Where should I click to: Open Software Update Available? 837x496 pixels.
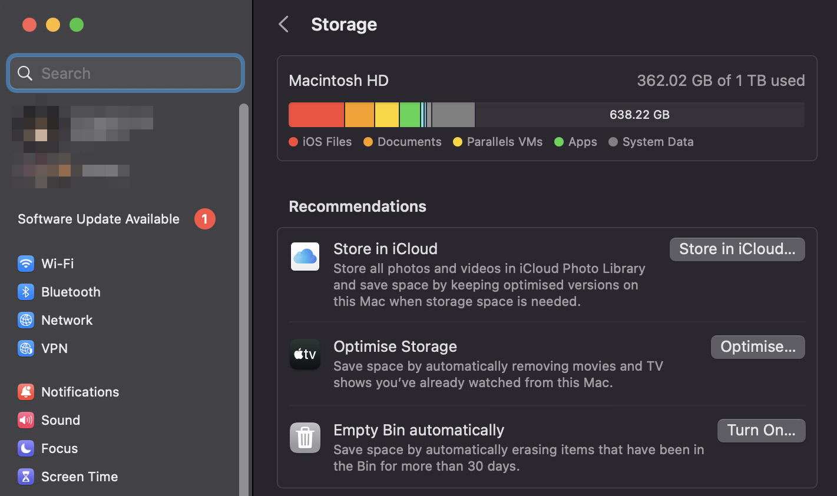[98, 219]
